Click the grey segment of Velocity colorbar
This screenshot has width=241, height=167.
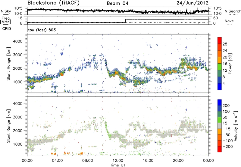click(220, 126)
